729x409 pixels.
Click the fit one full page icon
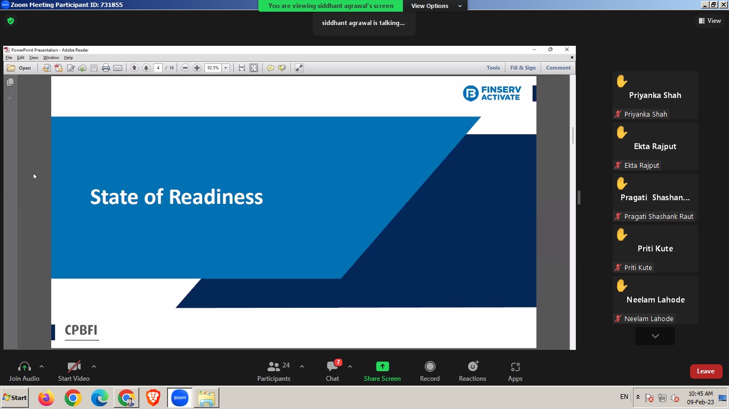(x=254, y=68)
